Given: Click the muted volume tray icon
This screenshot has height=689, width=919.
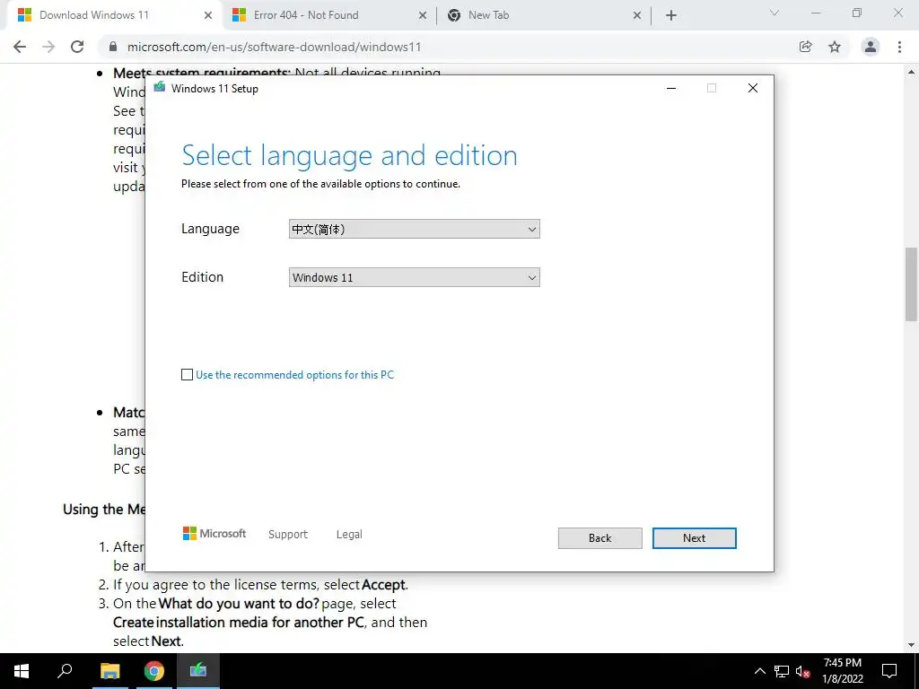Looking at the screenshot, I should point(802,671).
